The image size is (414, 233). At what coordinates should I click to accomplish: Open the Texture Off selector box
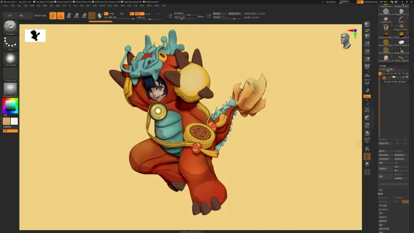coord(10,73)
